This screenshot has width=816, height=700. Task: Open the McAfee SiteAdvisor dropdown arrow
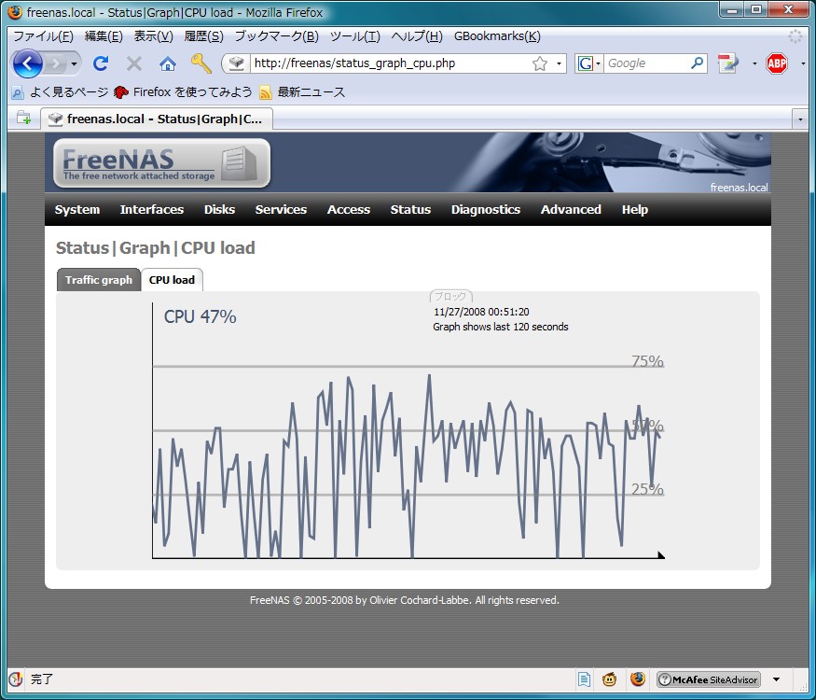pos(777,679)
